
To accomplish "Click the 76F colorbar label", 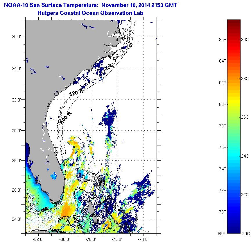I will [x=223, y=147].
